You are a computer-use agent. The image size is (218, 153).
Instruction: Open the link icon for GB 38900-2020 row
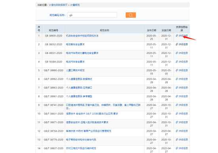coord(177,36)
